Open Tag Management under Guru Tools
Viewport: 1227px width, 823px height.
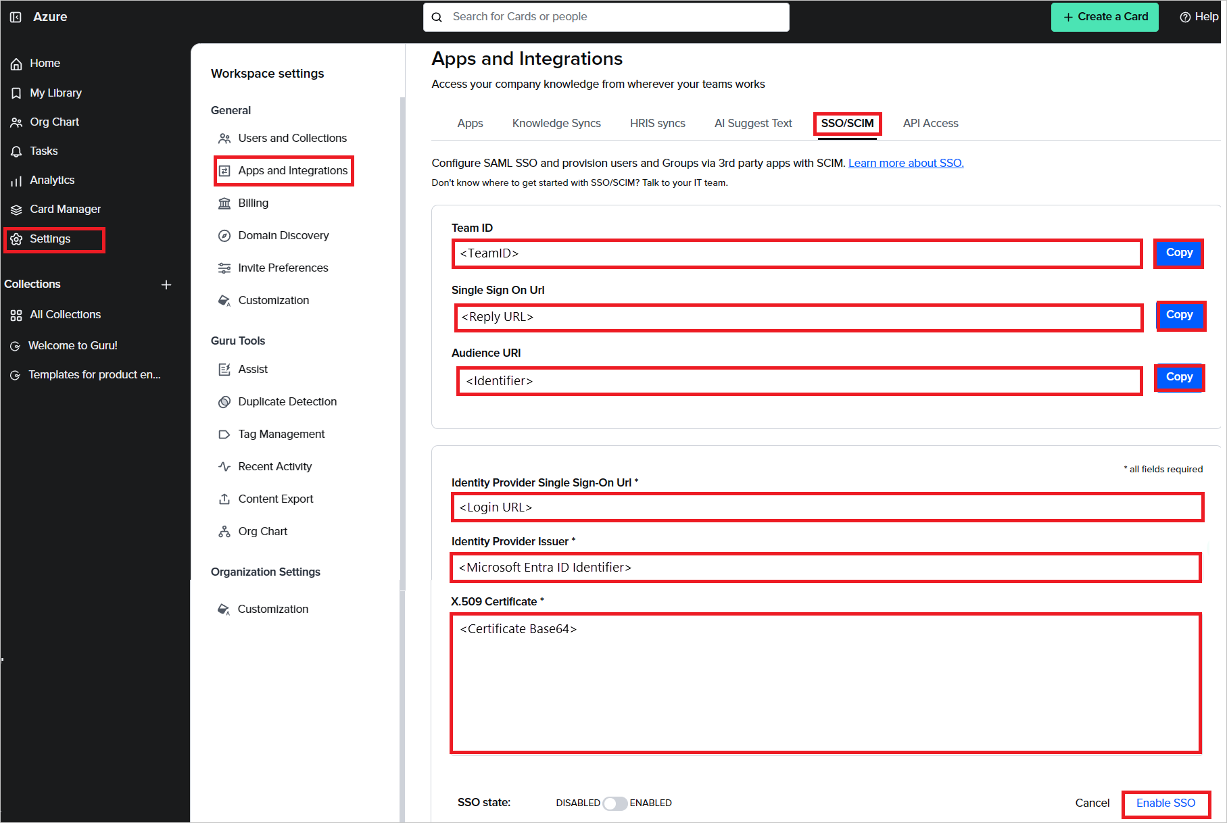(x=281, y=434)
